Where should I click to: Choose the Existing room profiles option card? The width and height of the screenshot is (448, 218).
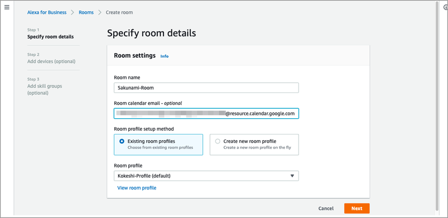pyautogui.click(x=158, y=145)
